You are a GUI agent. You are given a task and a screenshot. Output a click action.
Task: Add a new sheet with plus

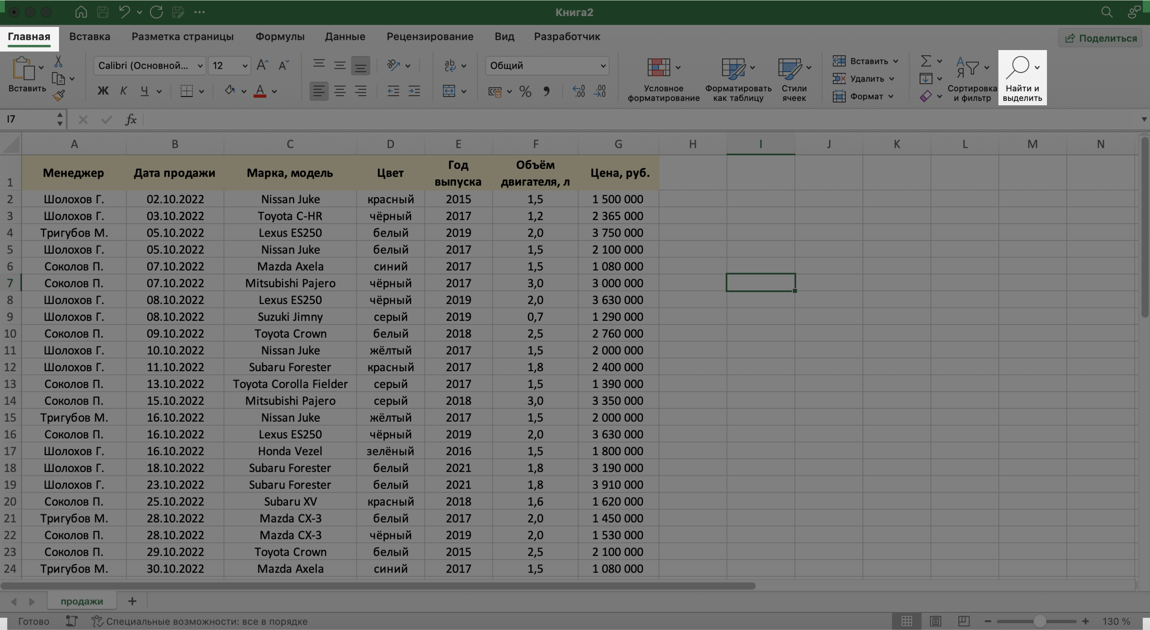pyautogui.click(x=132, y=601)
